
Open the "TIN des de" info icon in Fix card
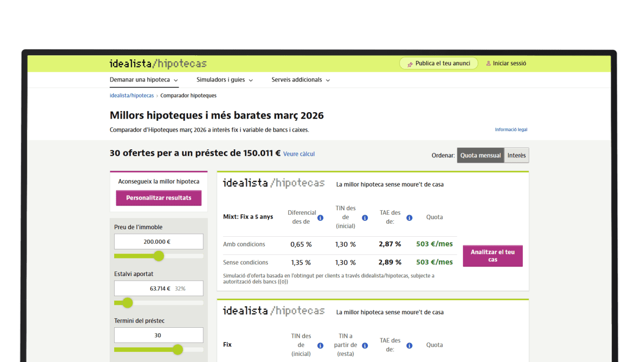[x=321, y=345]
